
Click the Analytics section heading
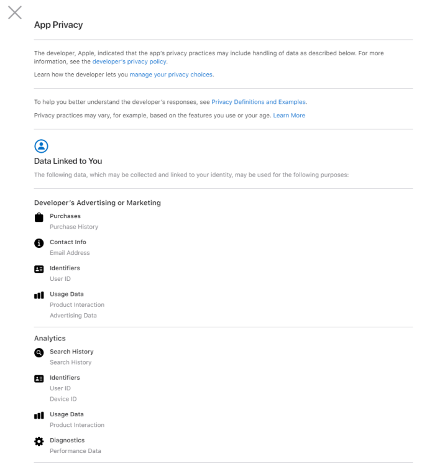pos(50,338)
